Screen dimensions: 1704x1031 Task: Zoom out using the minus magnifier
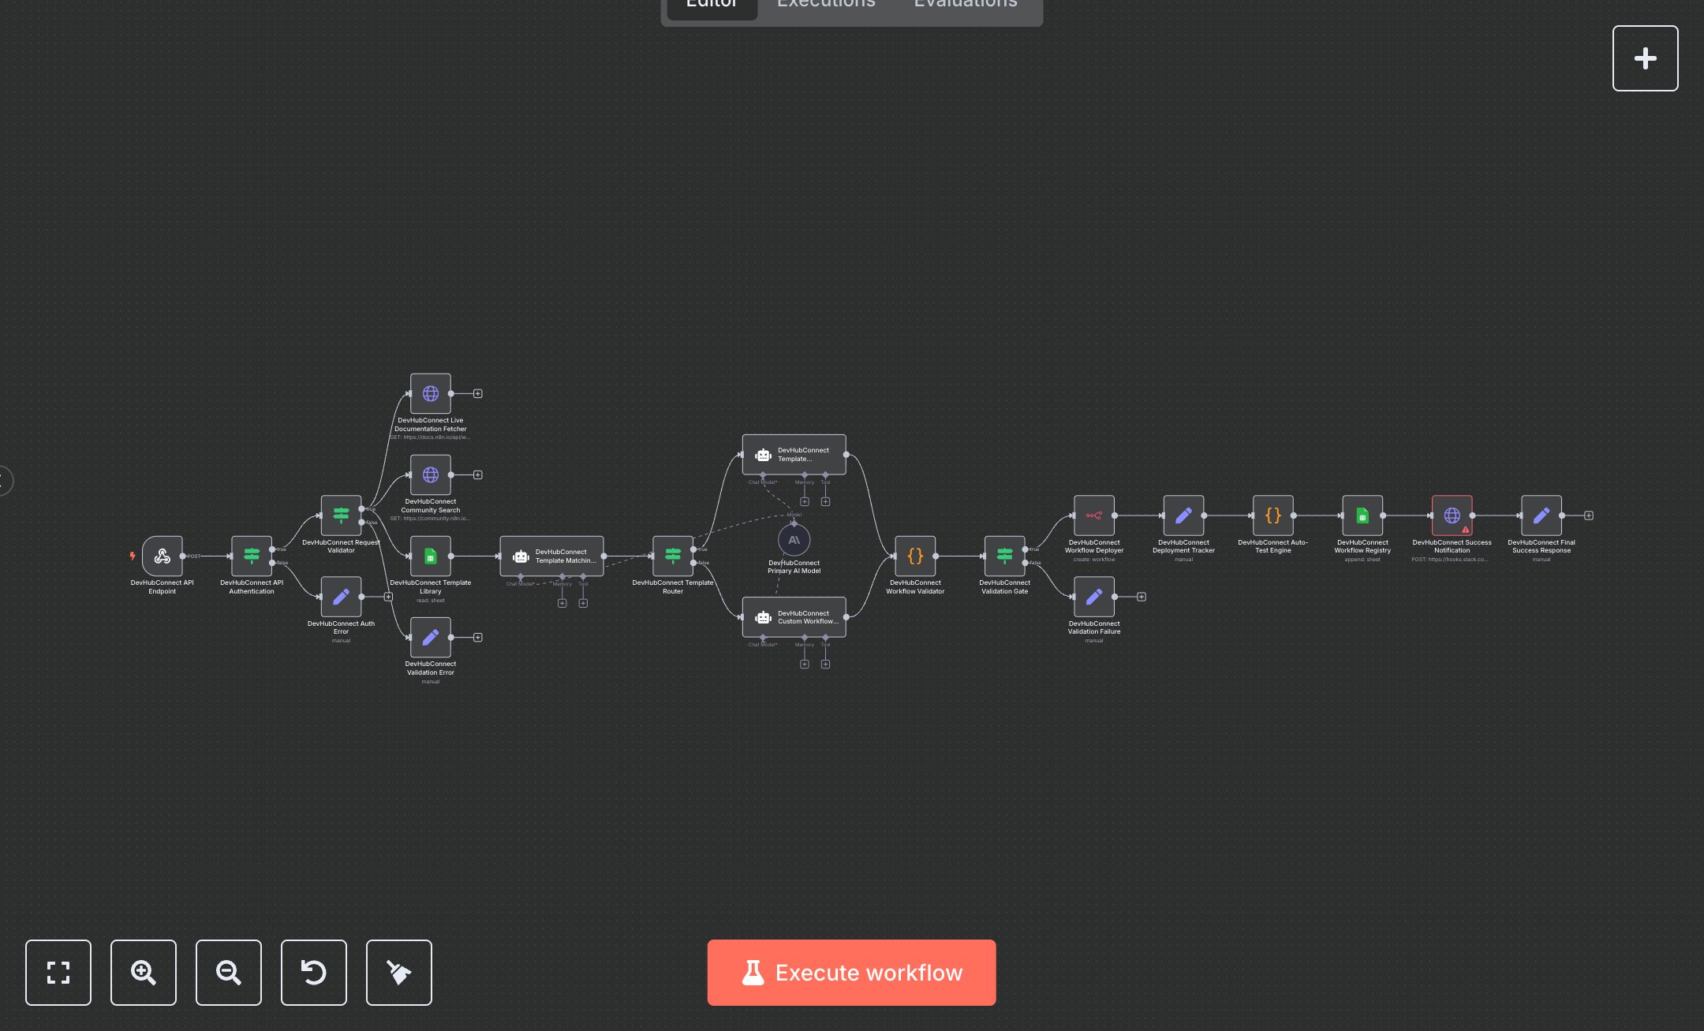click(x=228, y=973)
